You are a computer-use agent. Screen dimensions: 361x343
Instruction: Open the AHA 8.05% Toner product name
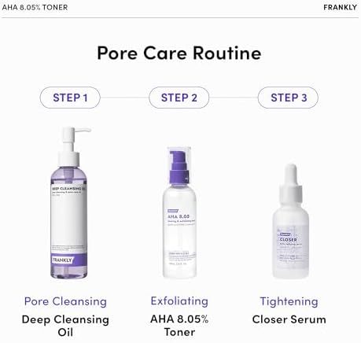179,326
